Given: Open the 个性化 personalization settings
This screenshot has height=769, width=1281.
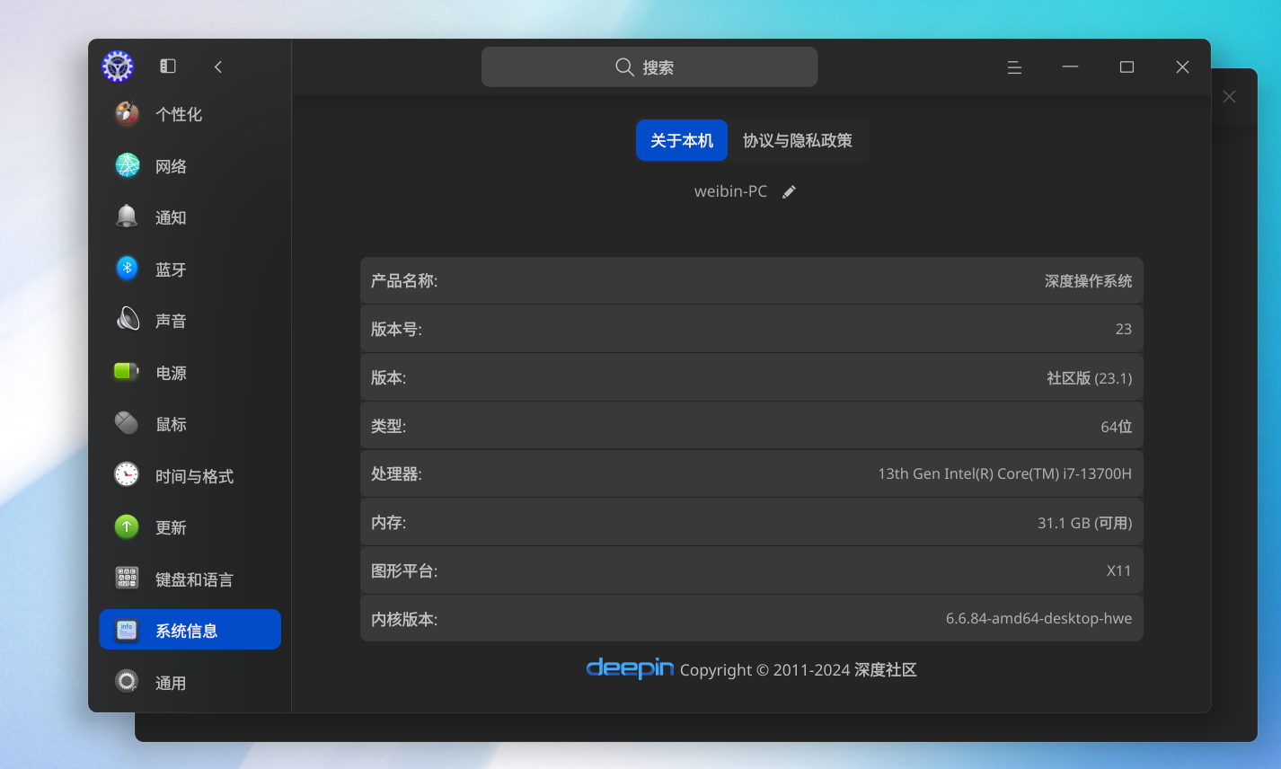Looking at the screenshot, I should pos(190,114).
